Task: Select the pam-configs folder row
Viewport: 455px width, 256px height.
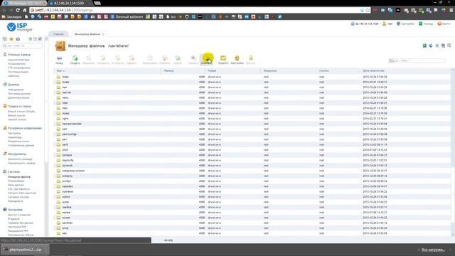Action: coord(252,134)
